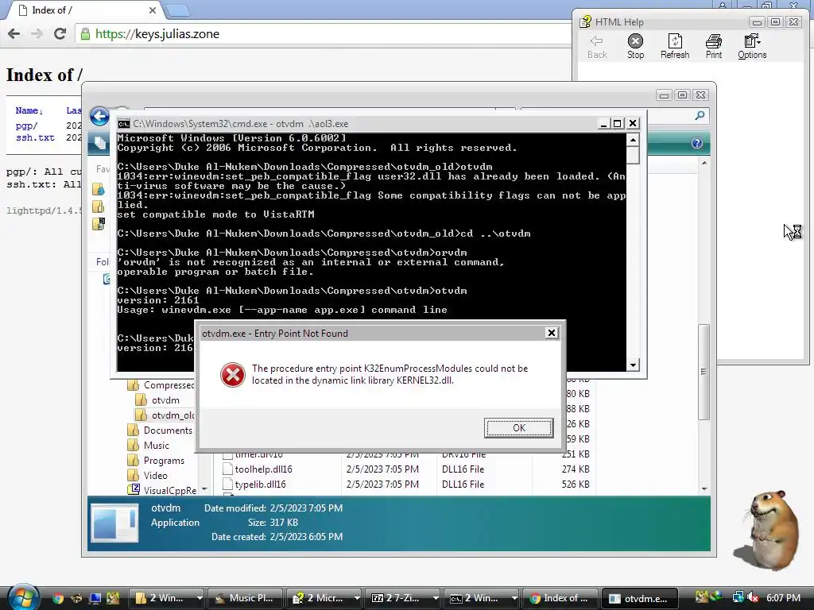814x610 pixels.
Task: Click the red error icon in the dialog
Action: coord(233,375)
